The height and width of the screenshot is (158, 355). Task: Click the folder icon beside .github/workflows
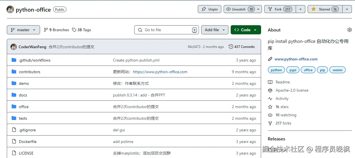click(14, 60)
